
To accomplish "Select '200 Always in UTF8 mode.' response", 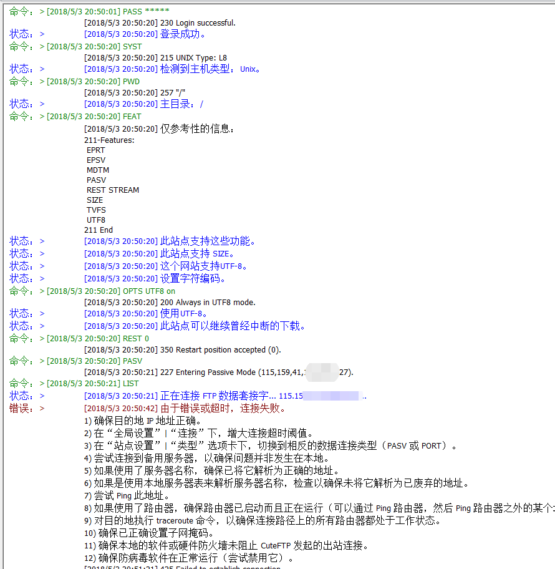I will coord(170,302).
